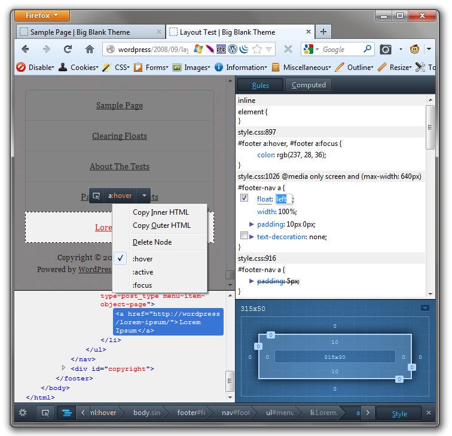
Task: Click the Style button in the inspector toolbar
Action: (399, 413)
